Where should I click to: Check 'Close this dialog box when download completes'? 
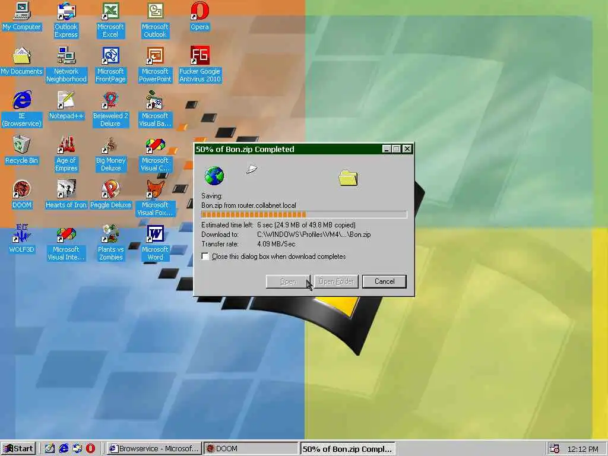(x=205, y=256)
